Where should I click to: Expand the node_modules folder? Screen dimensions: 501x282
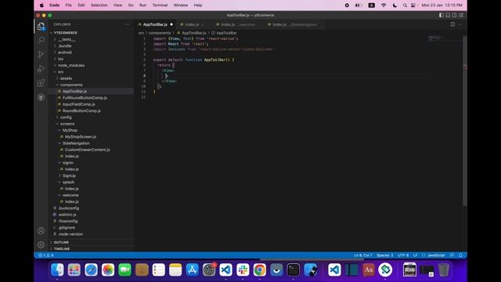tap(71, 65)
